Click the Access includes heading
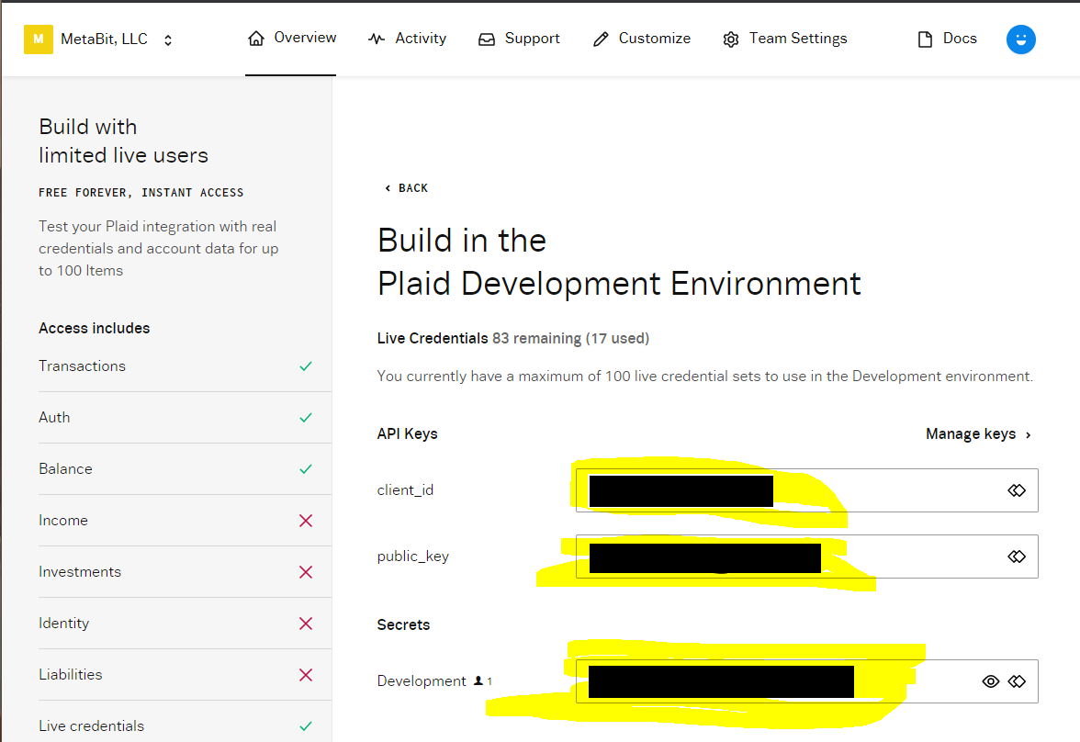Screen dimensions: 1080x742 tap(95, 328)
